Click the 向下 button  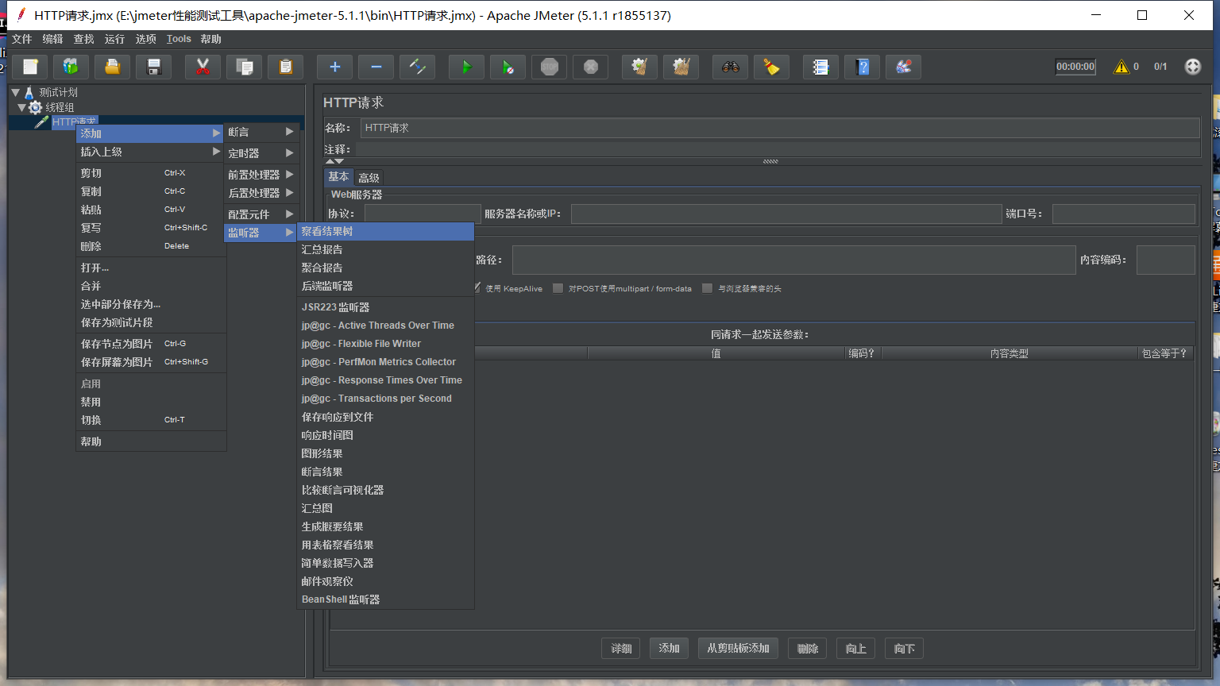point(905,649)
